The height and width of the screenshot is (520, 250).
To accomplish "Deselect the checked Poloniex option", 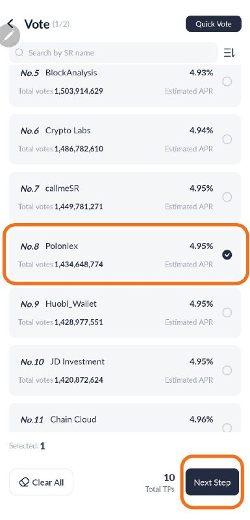I will point(227,255).
